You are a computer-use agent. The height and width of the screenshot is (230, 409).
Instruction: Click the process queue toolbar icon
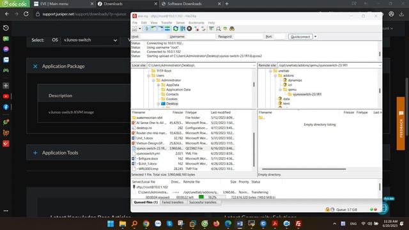click(x=183, y=29)
